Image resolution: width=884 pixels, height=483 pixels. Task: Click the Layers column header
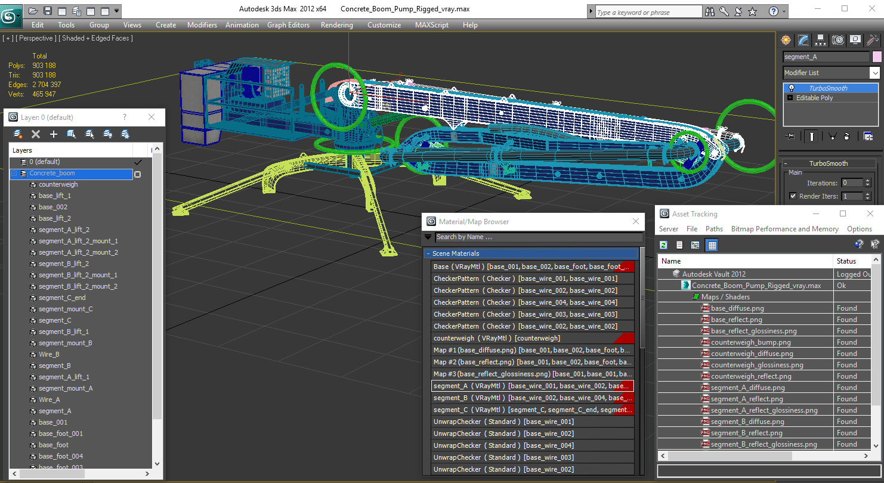[x=71, y=150]
